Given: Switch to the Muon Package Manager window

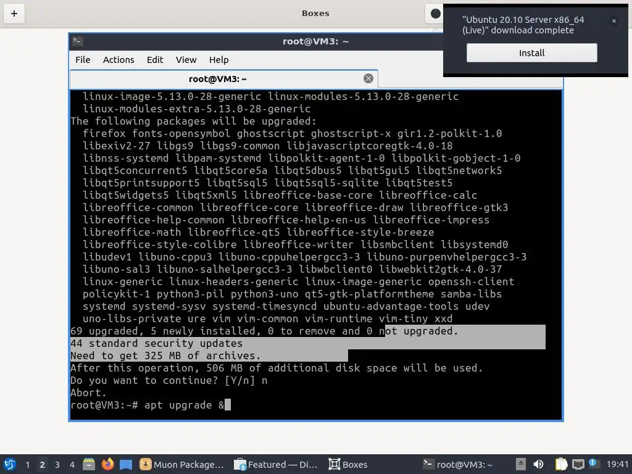Looking at the screenshot, I should pos(182,464).
